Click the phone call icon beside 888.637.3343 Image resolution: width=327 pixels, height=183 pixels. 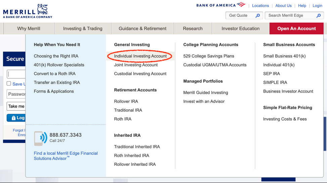[x=41, y=139]
